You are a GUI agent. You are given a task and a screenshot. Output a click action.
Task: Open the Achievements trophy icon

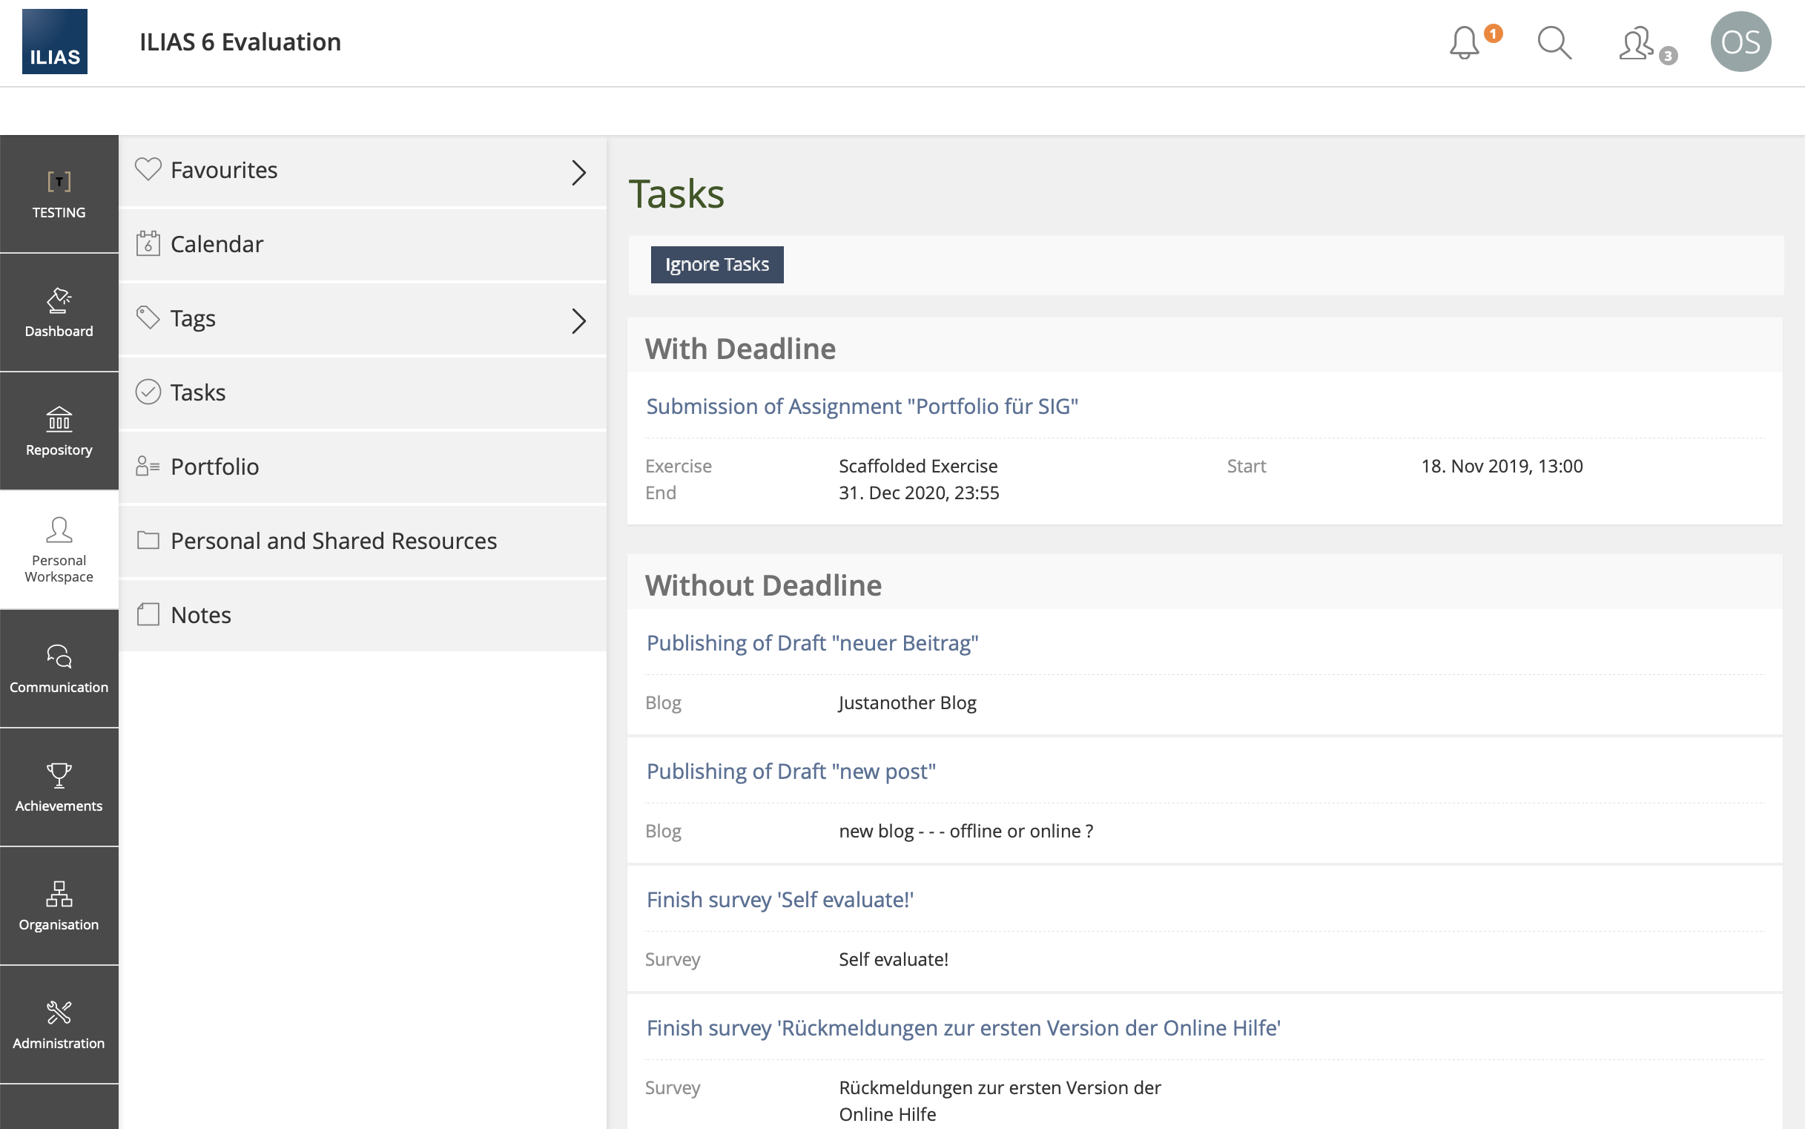coord(59,787)
